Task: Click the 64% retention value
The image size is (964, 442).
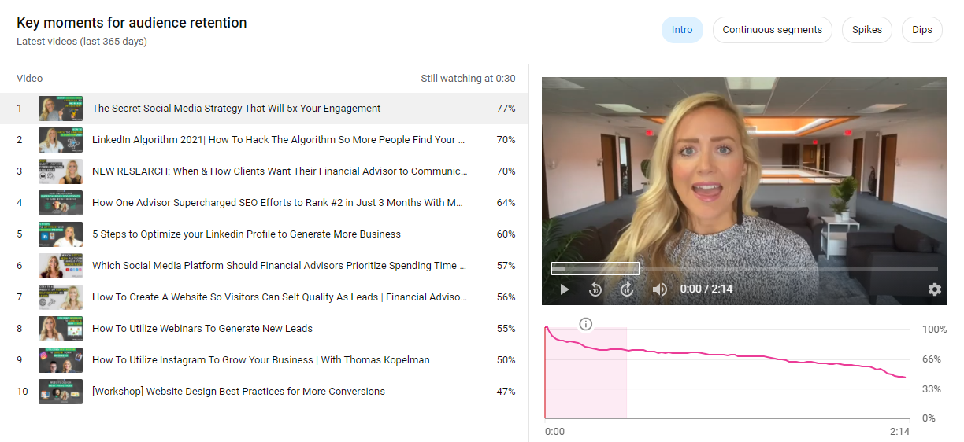Action: [x=506, y=203]
